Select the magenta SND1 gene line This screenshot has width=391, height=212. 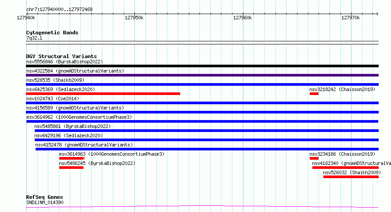(x=202, y=207)
